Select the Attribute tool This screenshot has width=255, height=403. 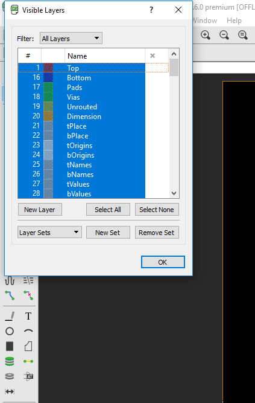(28, 376)
